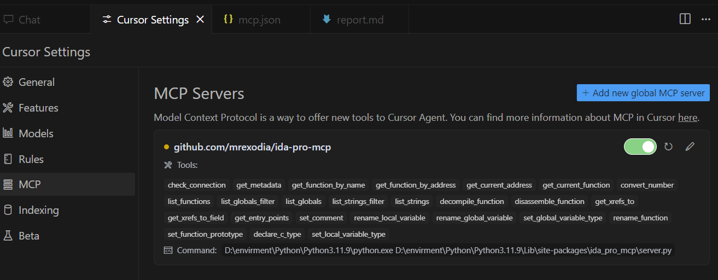The width and height of the screenshot is (718, 280).
Task: Click the Features tools icon
Action: [8, 108]
